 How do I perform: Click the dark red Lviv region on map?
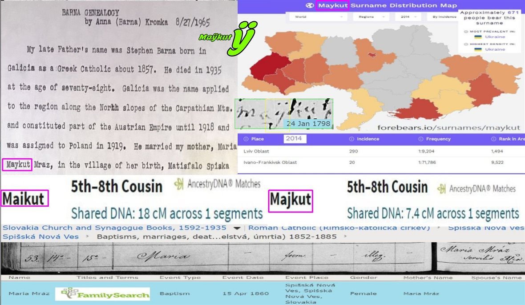[x=267, y=68]
